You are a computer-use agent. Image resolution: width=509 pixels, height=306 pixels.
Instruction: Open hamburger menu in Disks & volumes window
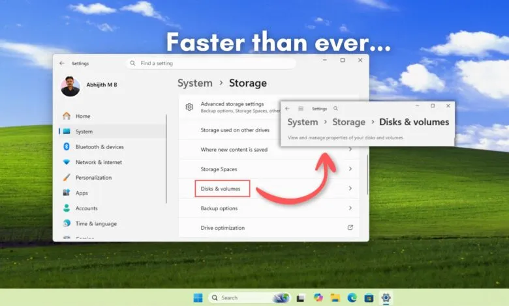click(301, 109)
